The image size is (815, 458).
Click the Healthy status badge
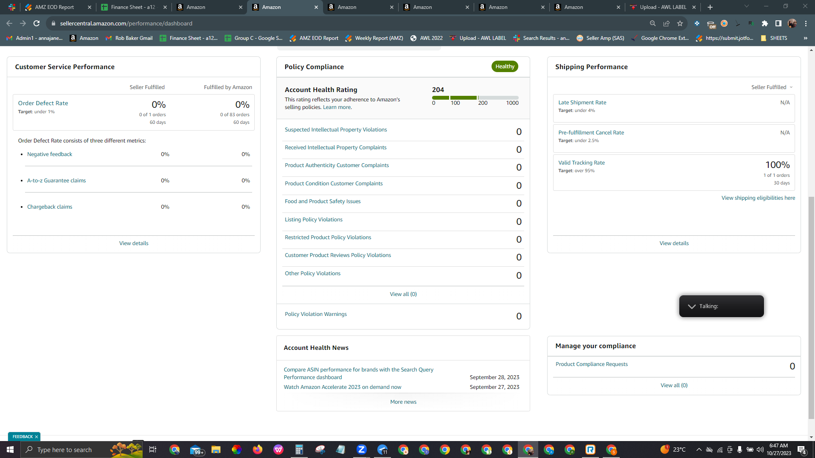[x=505, y=67]
